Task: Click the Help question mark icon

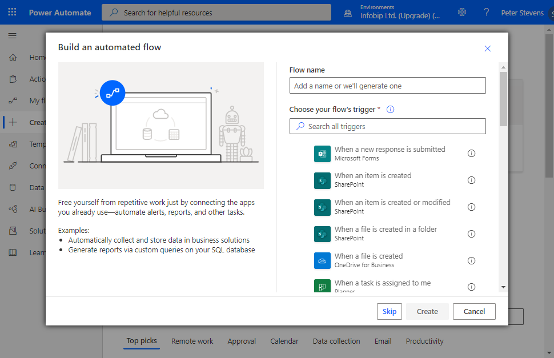Action: pyautogui.click(x=486, y=13)
